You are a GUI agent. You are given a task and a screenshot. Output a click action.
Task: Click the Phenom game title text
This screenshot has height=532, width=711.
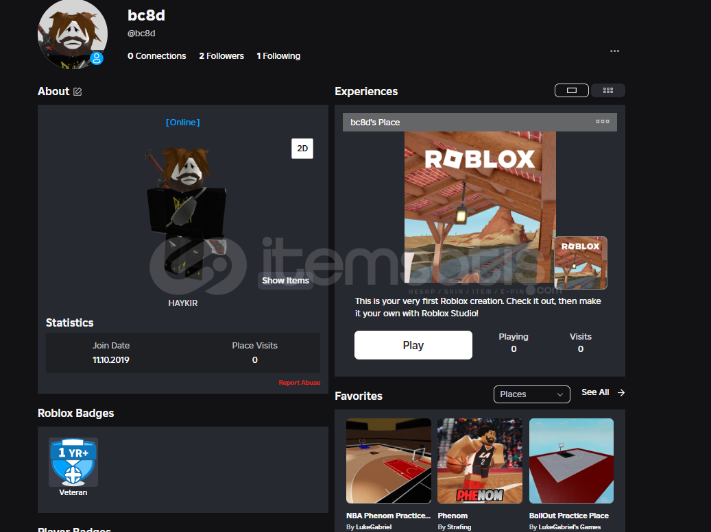(453, 516)
